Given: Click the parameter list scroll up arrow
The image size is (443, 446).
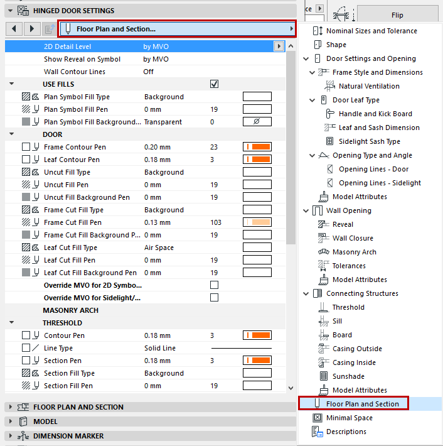Looking at the screenshot, I should (291, 46).
